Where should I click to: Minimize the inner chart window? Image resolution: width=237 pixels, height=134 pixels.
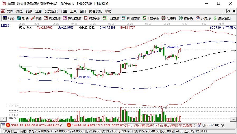tap(224, 11)
